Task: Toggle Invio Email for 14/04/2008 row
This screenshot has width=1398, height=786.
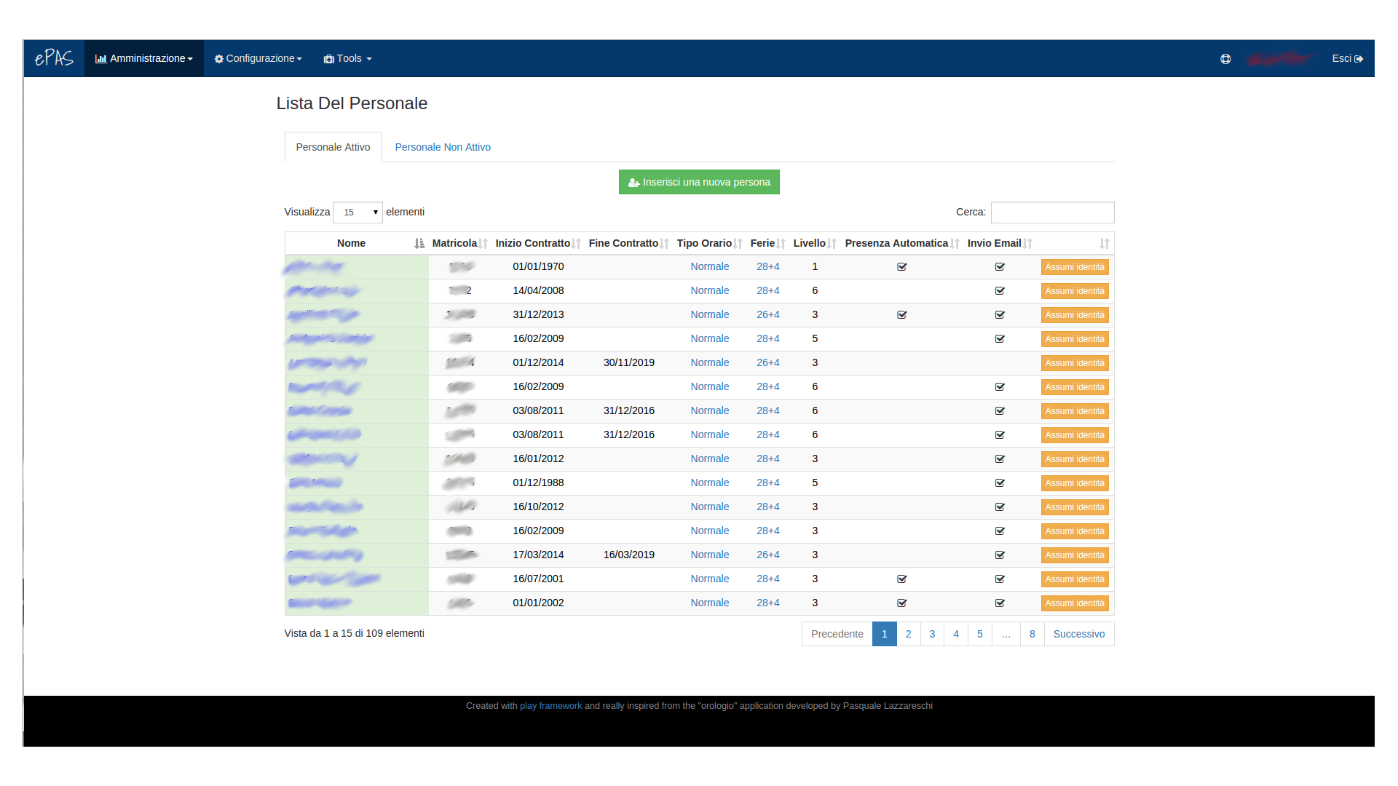Action: 1000,291
